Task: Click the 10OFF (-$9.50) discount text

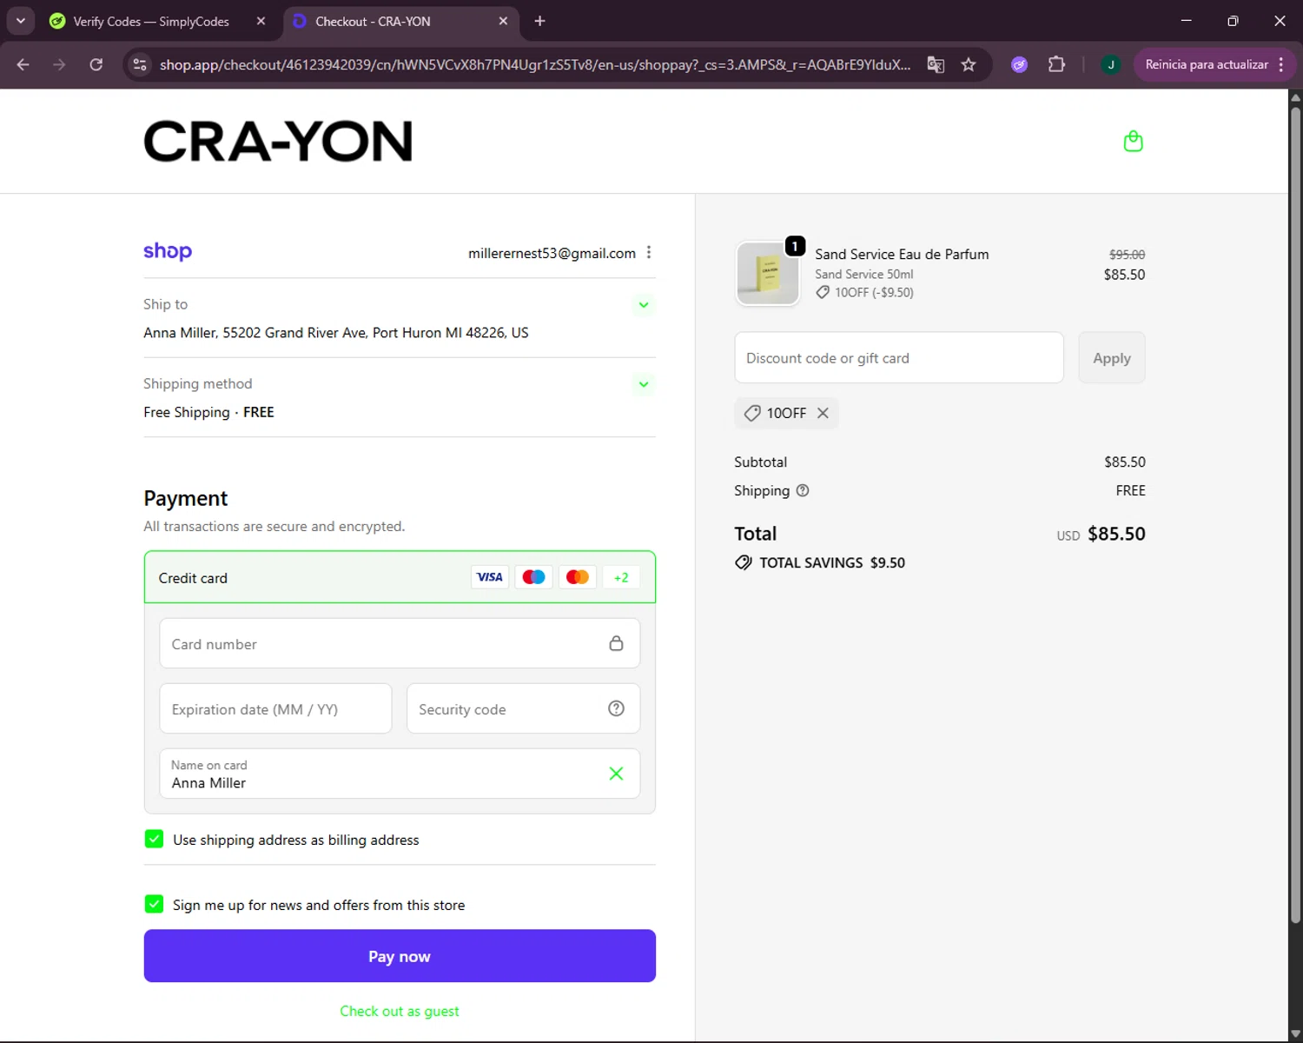Action: [874, 292]
